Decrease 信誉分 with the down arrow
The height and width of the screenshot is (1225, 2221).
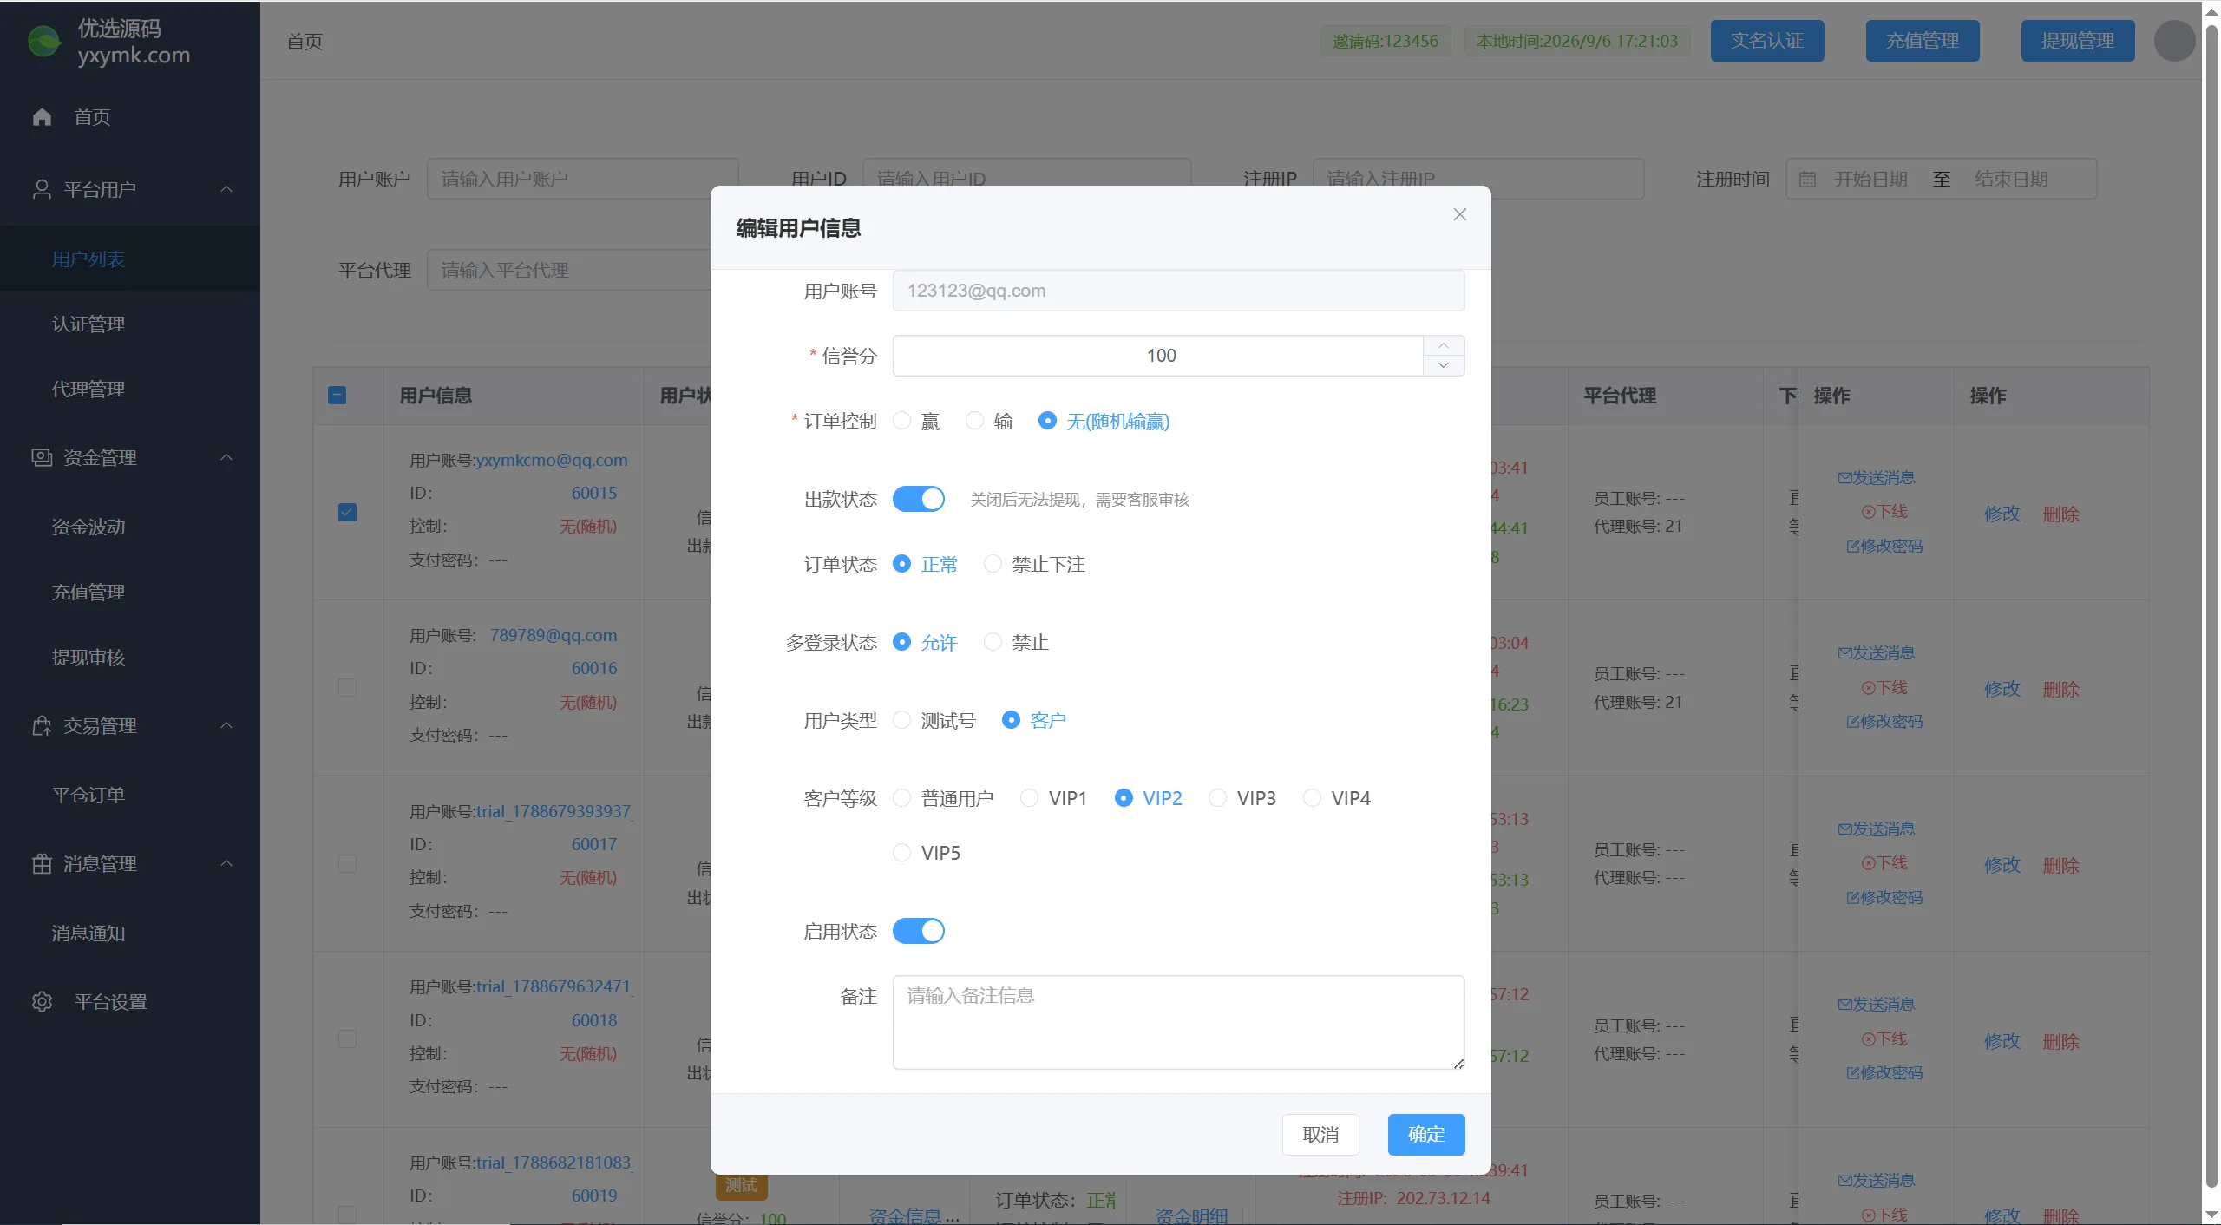1444,365
